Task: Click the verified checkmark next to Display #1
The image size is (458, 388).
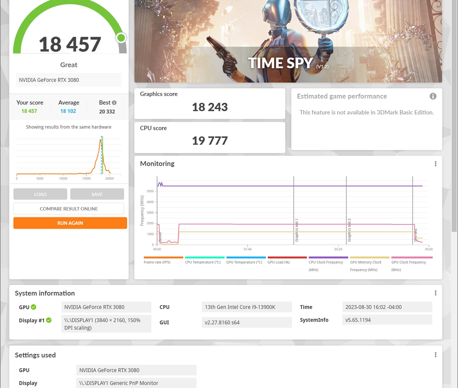Action: coord(49,320)
